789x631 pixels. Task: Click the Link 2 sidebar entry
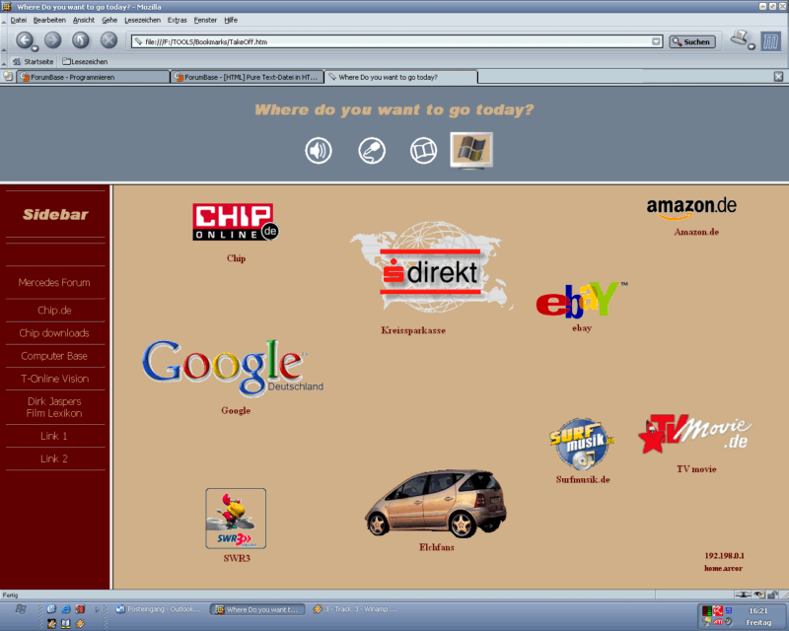tap(54, 458)
